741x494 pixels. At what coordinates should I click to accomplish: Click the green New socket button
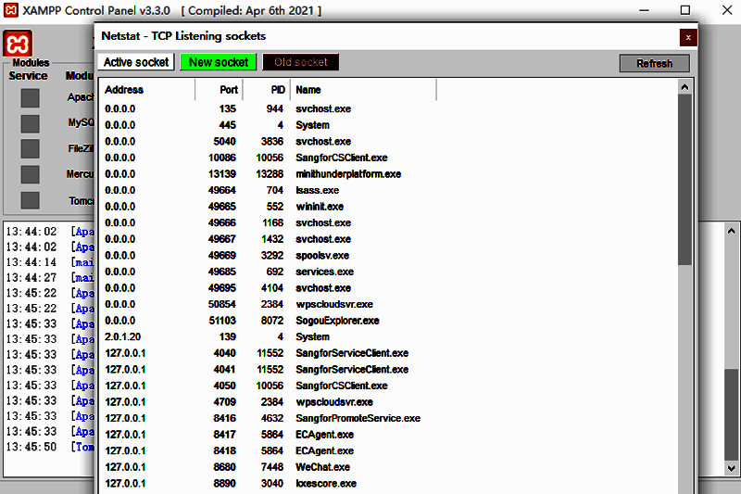(x=219, y=62)
